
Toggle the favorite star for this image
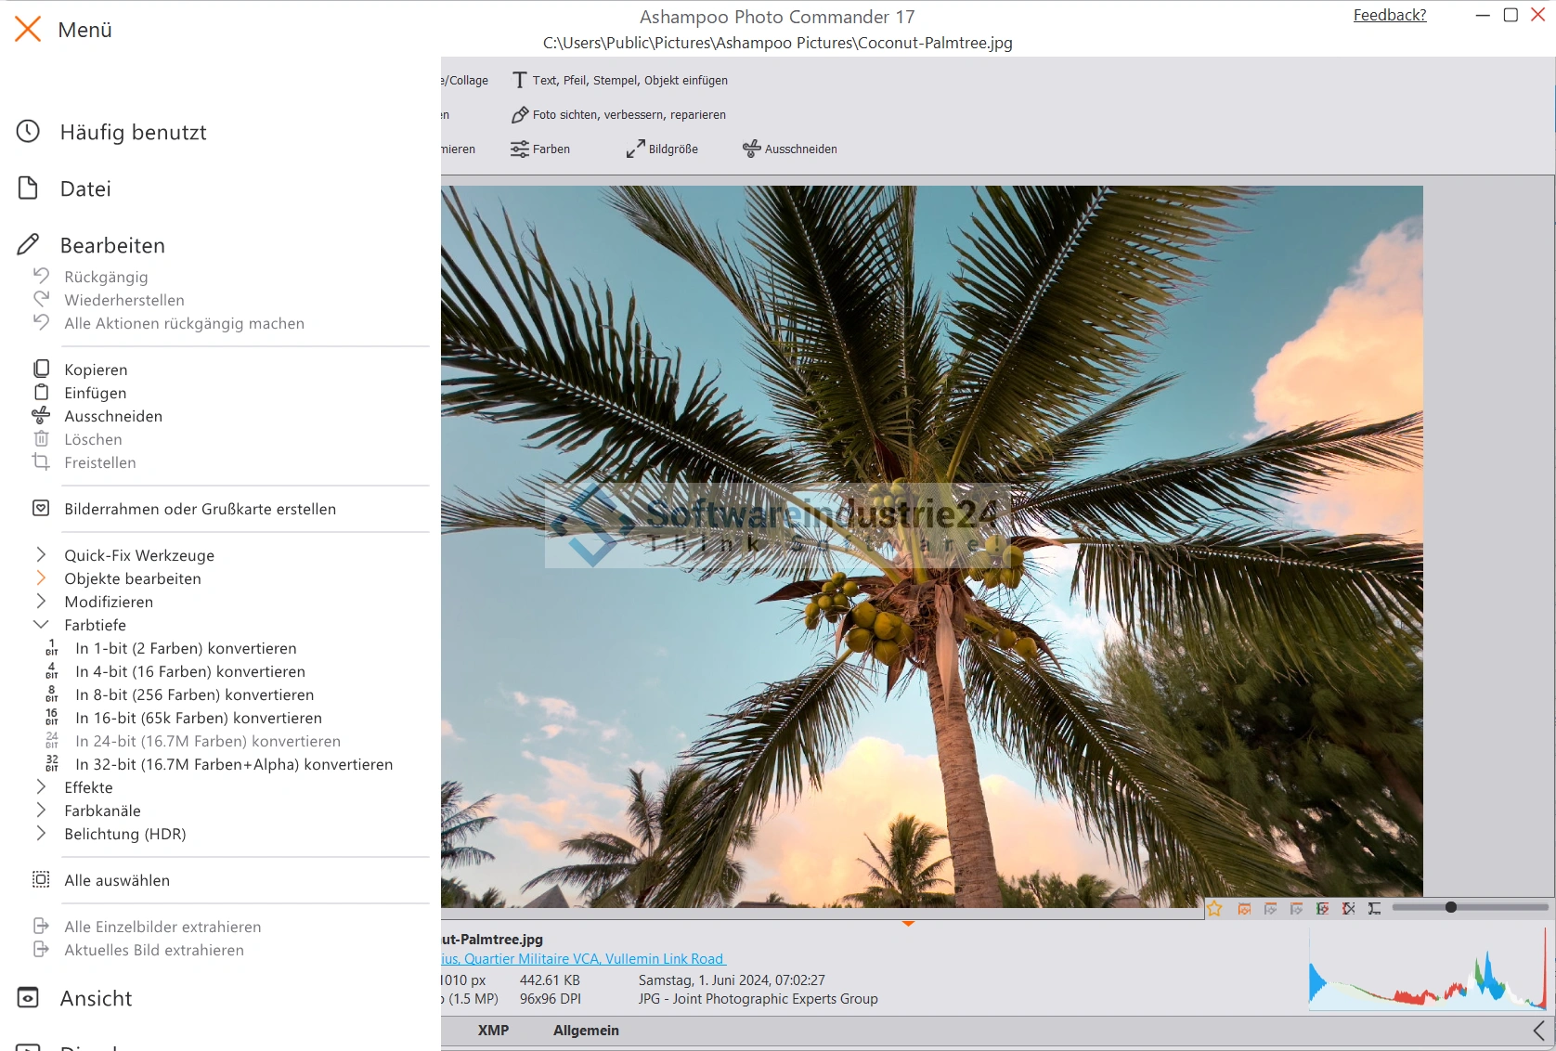(1214, 909)
